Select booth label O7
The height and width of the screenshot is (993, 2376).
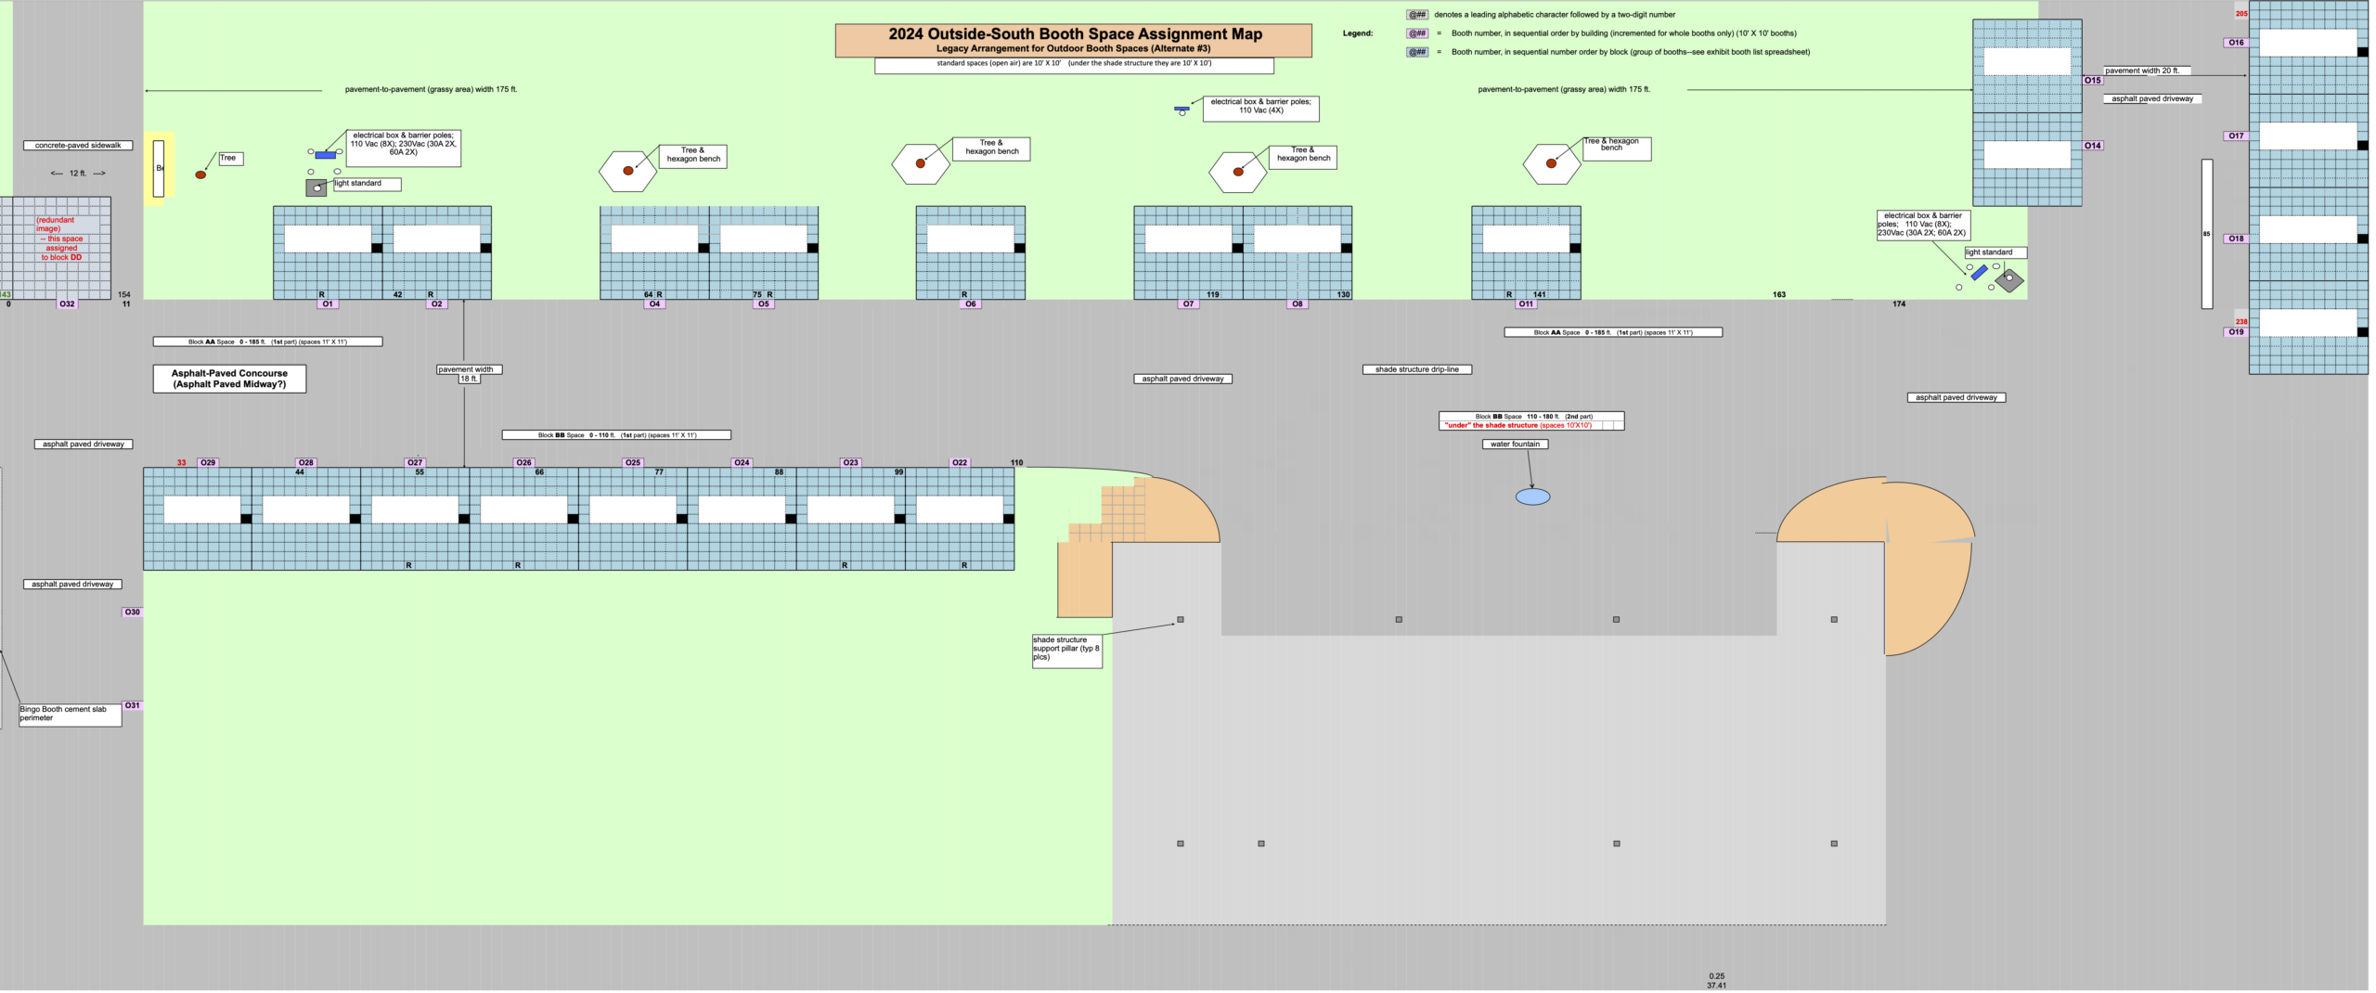click(x=1188, y=304)
